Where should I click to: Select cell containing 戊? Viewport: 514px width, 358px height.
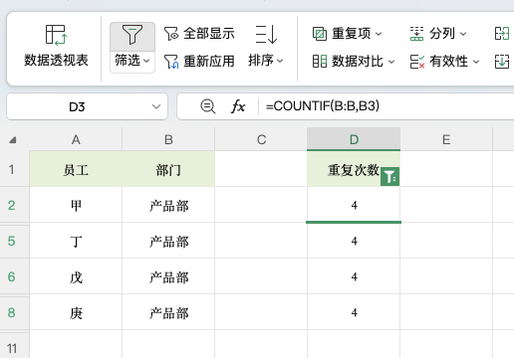coord(76,276)
